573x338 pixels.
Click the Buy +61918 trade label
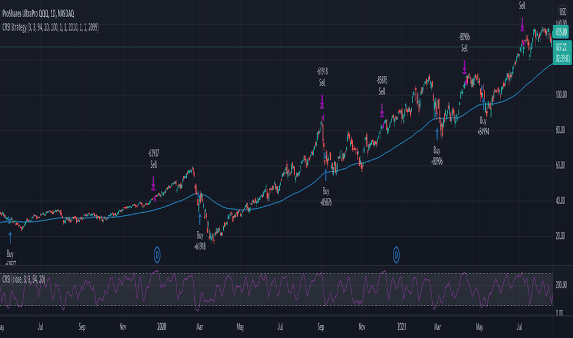pyautogui.click(x=200, y=241)
